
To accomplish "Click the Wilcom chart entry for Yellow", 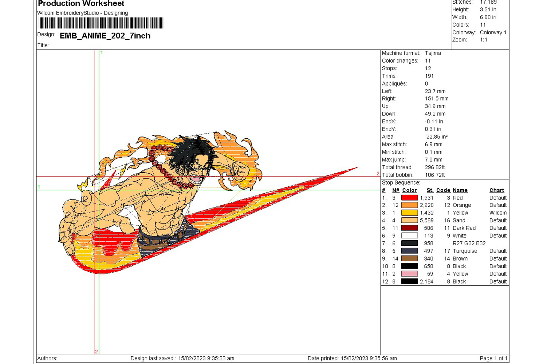I will click(498, 213).
